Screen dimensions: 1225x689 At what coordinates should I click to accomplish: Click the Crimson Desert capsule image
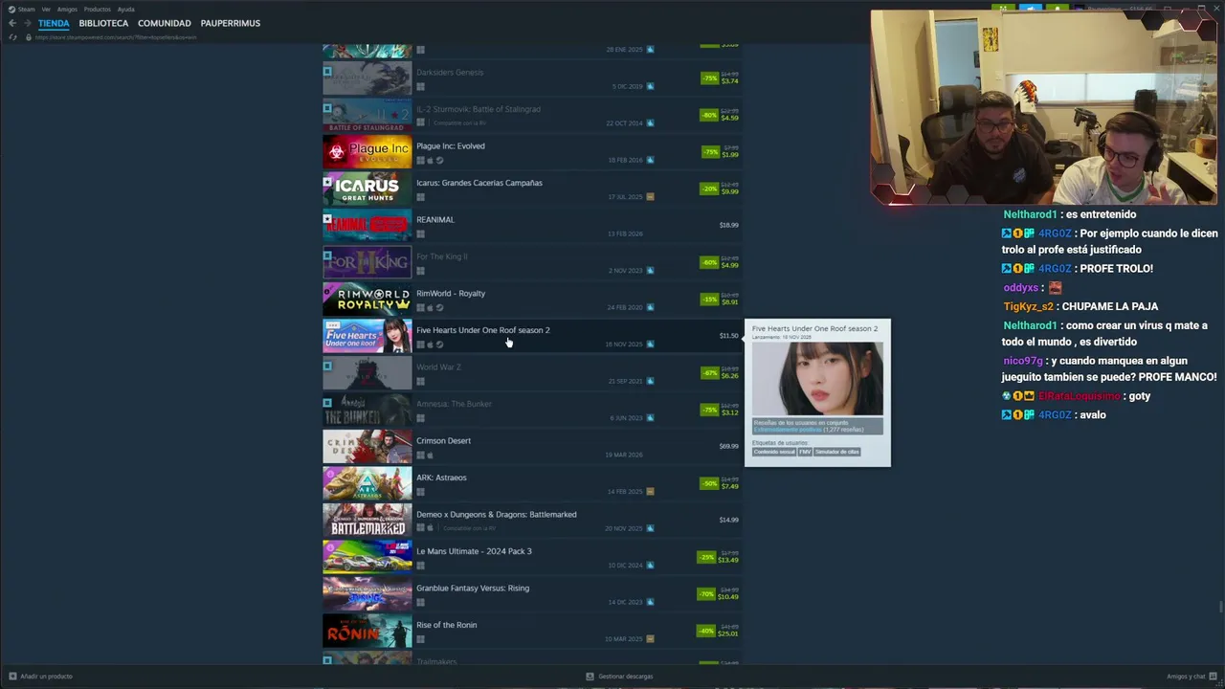point(367,447)
